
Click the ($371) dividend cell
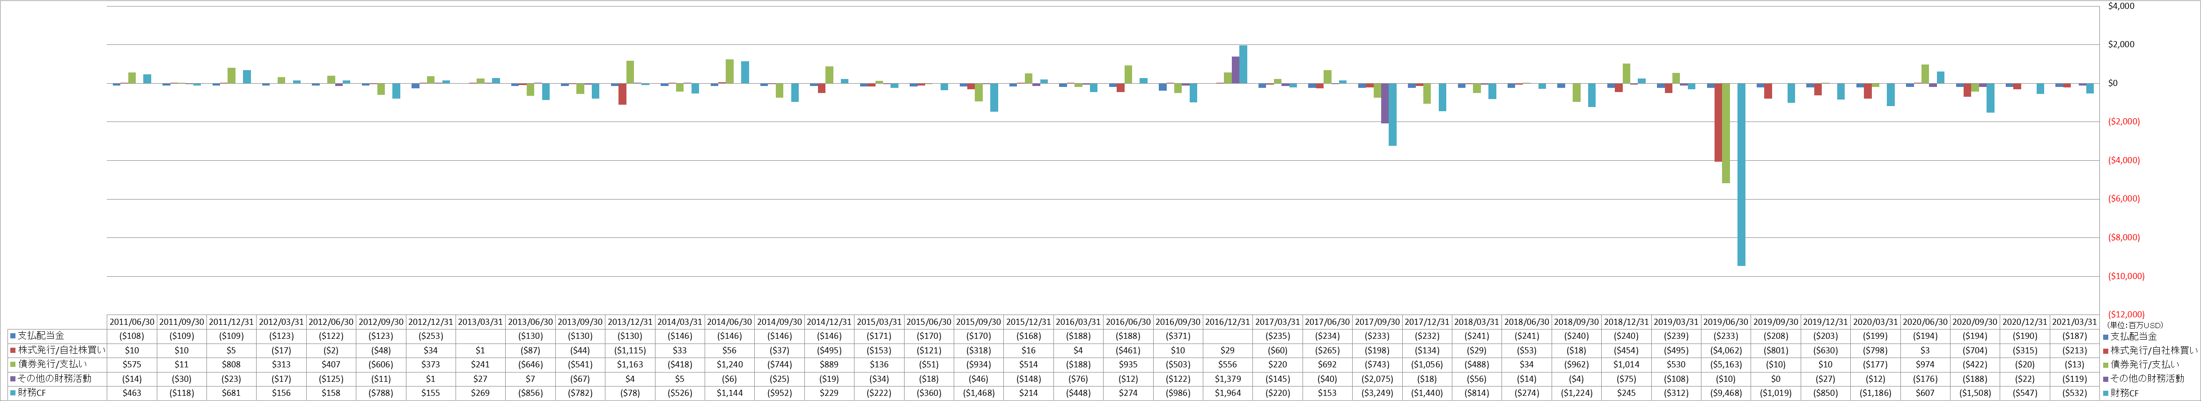[x=1178, y=336]
